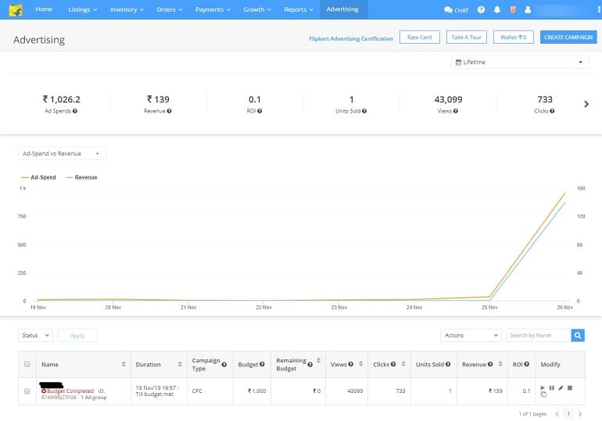Select the Budget Completed campaign row checkbox
Viewport: 602px width, 421px height.
(27, 391)
